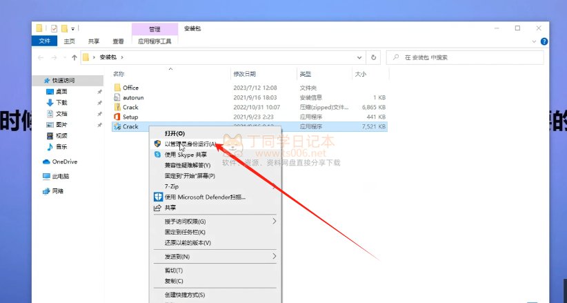Click the size 6,865 KB
The height and width of the screenshot is (303, 567).
[374, 107]
